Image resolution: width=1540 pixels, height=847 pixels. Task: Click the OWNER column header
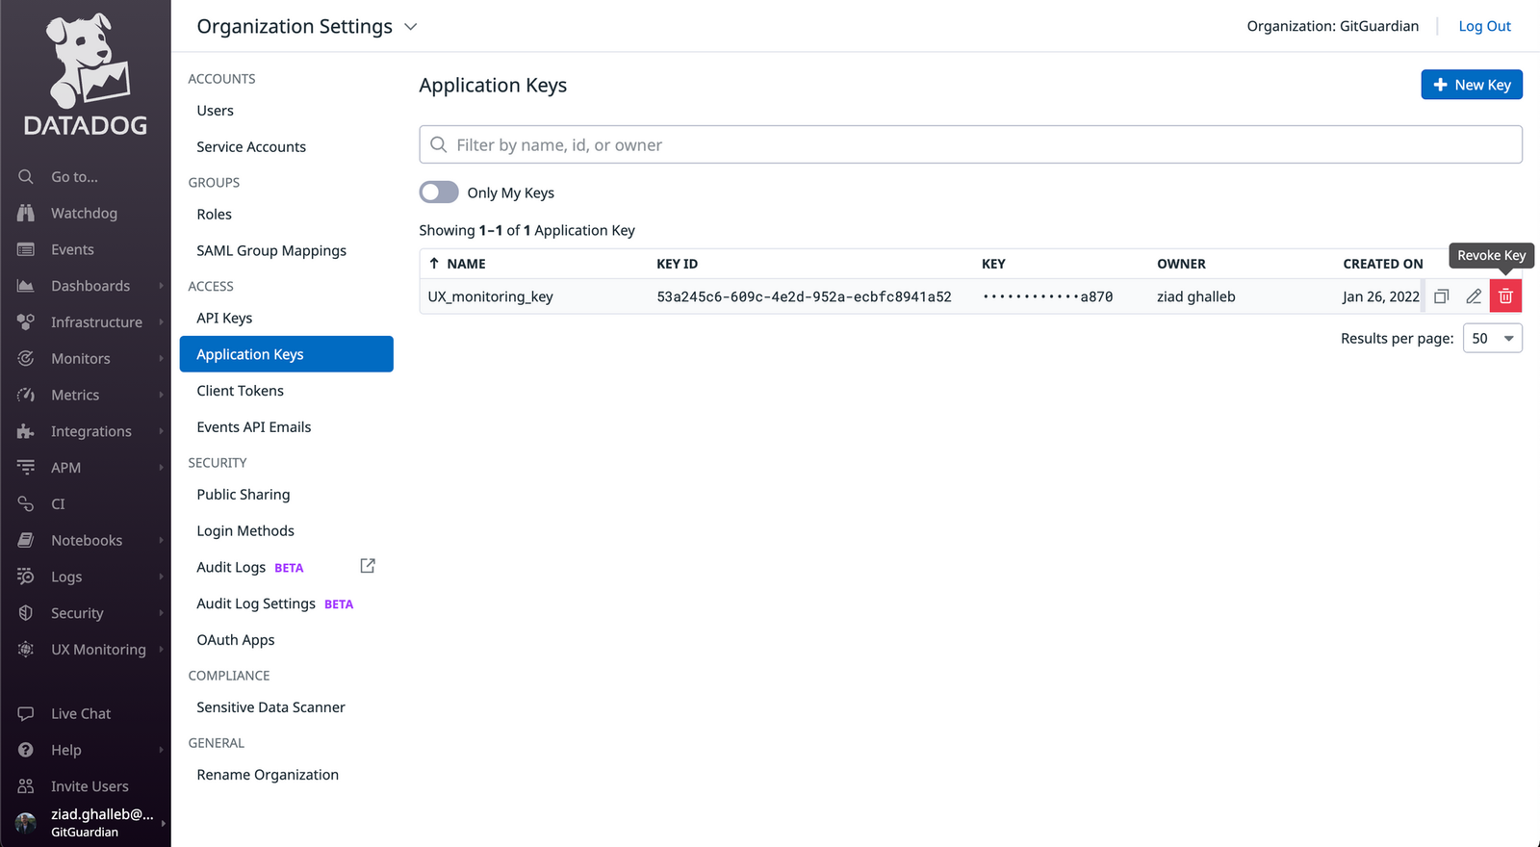coord(1182,264)
